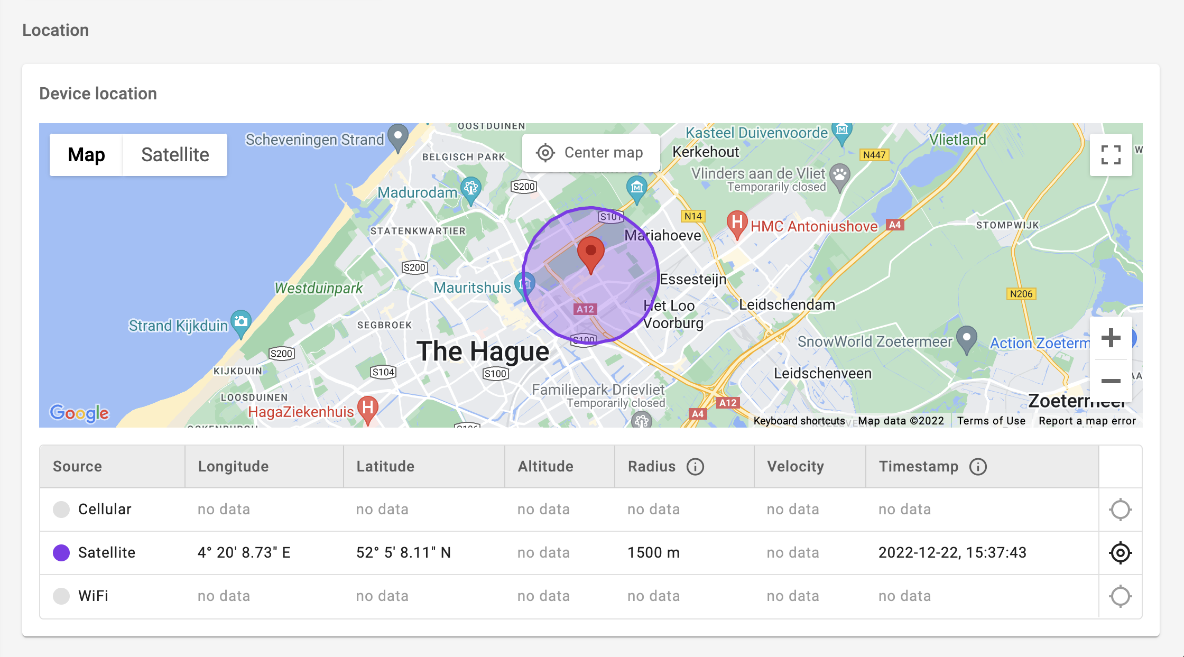The image size is (1184, 657).
Task: Click Scheveningen Strand map pin
Action: click(x=398, y=137)
